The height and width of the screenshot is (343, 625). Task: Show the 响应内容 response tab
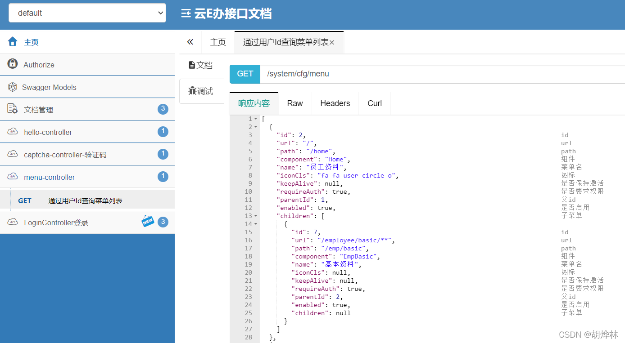point(254,103)
